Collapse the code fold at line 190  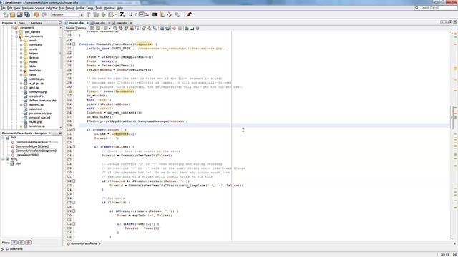74,44
